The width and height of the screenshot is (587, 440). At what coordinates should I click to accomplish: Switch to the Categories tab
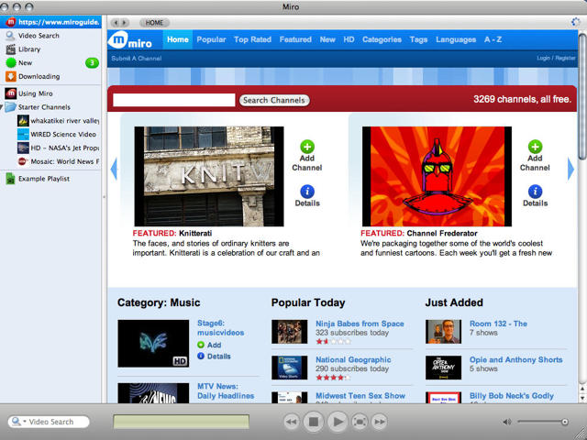(382, 39)
